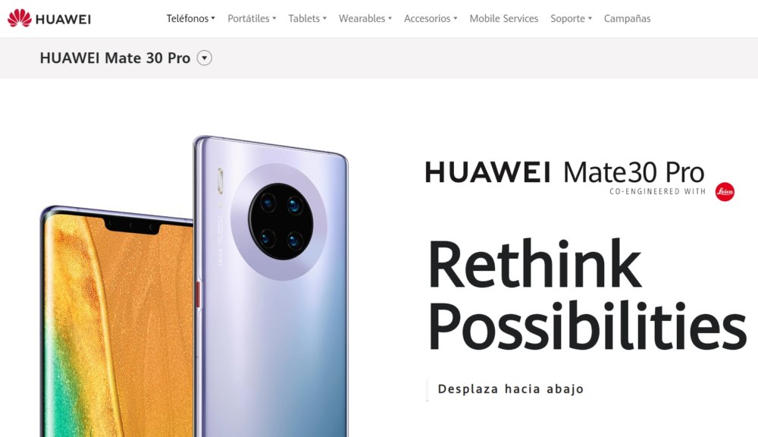Image resolution: width=758 pixels, height=437 pixels.
Task: Open the circled arrow next to Mate 30 Pro
Action: 205,58
